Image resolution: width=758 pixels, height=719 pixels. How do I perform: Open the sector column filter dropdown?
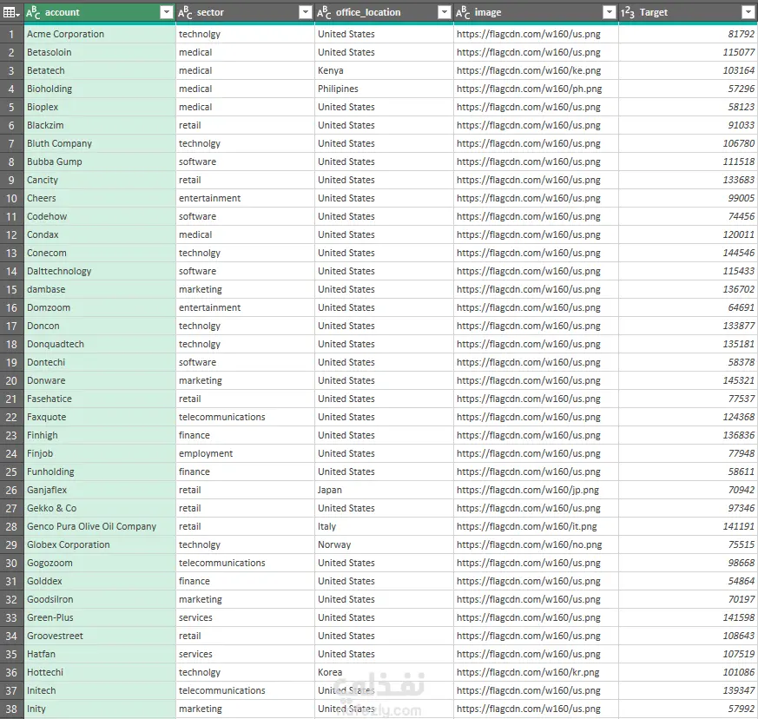pos(306,12)
